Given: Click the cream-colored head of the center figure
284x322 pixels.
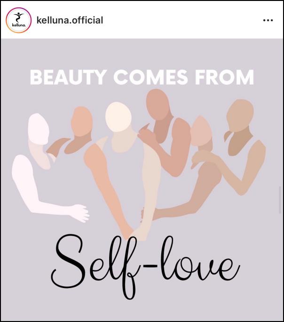Looking at the screenshot, I should [x=118, y=117].
